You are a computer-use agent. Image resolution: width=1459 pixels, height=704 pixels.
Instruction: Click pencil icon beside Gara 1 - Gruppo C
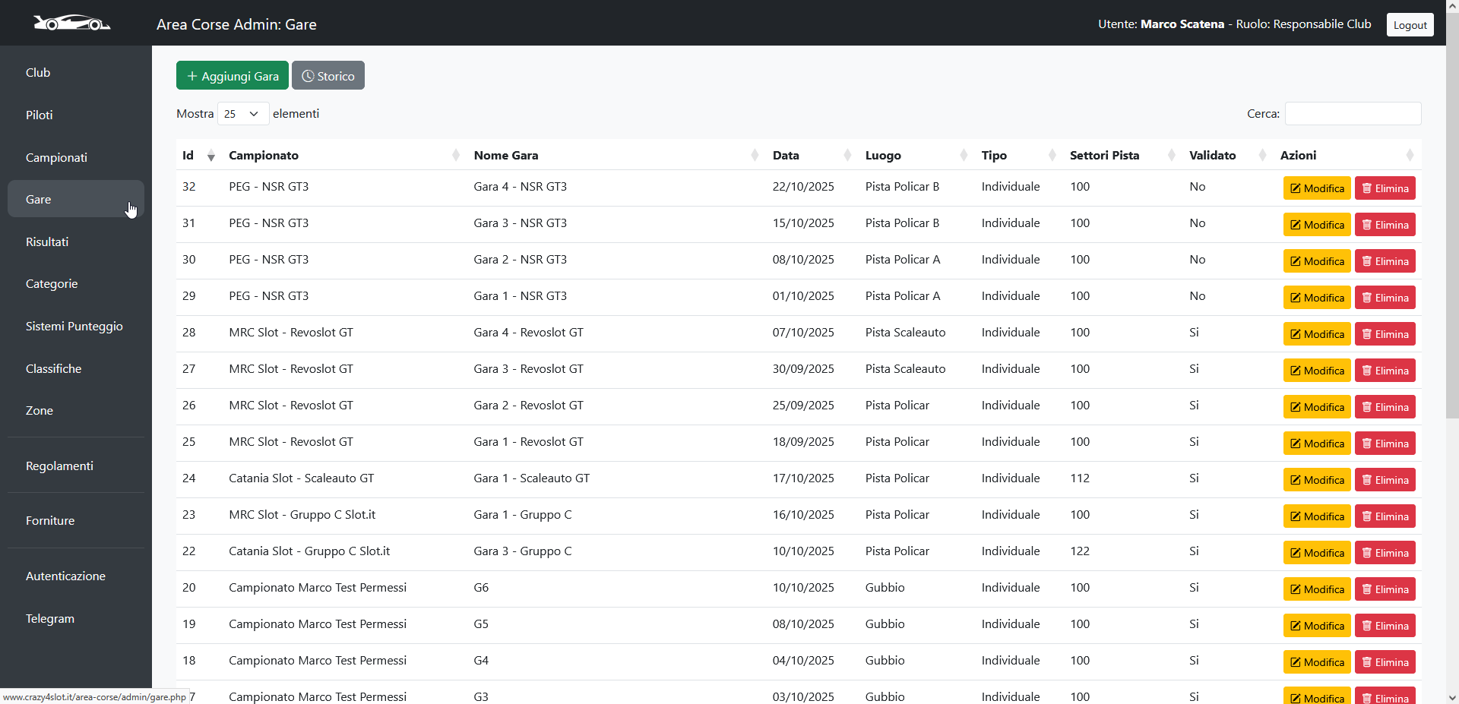point(1296,516)
